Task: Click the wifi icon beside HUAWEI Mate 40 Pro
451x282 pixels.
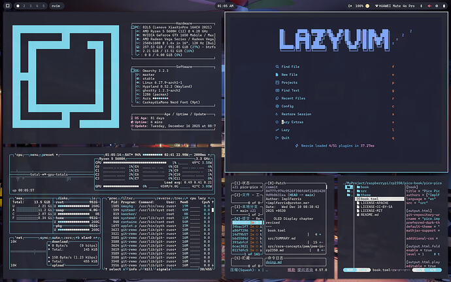Action: (376, 6)
